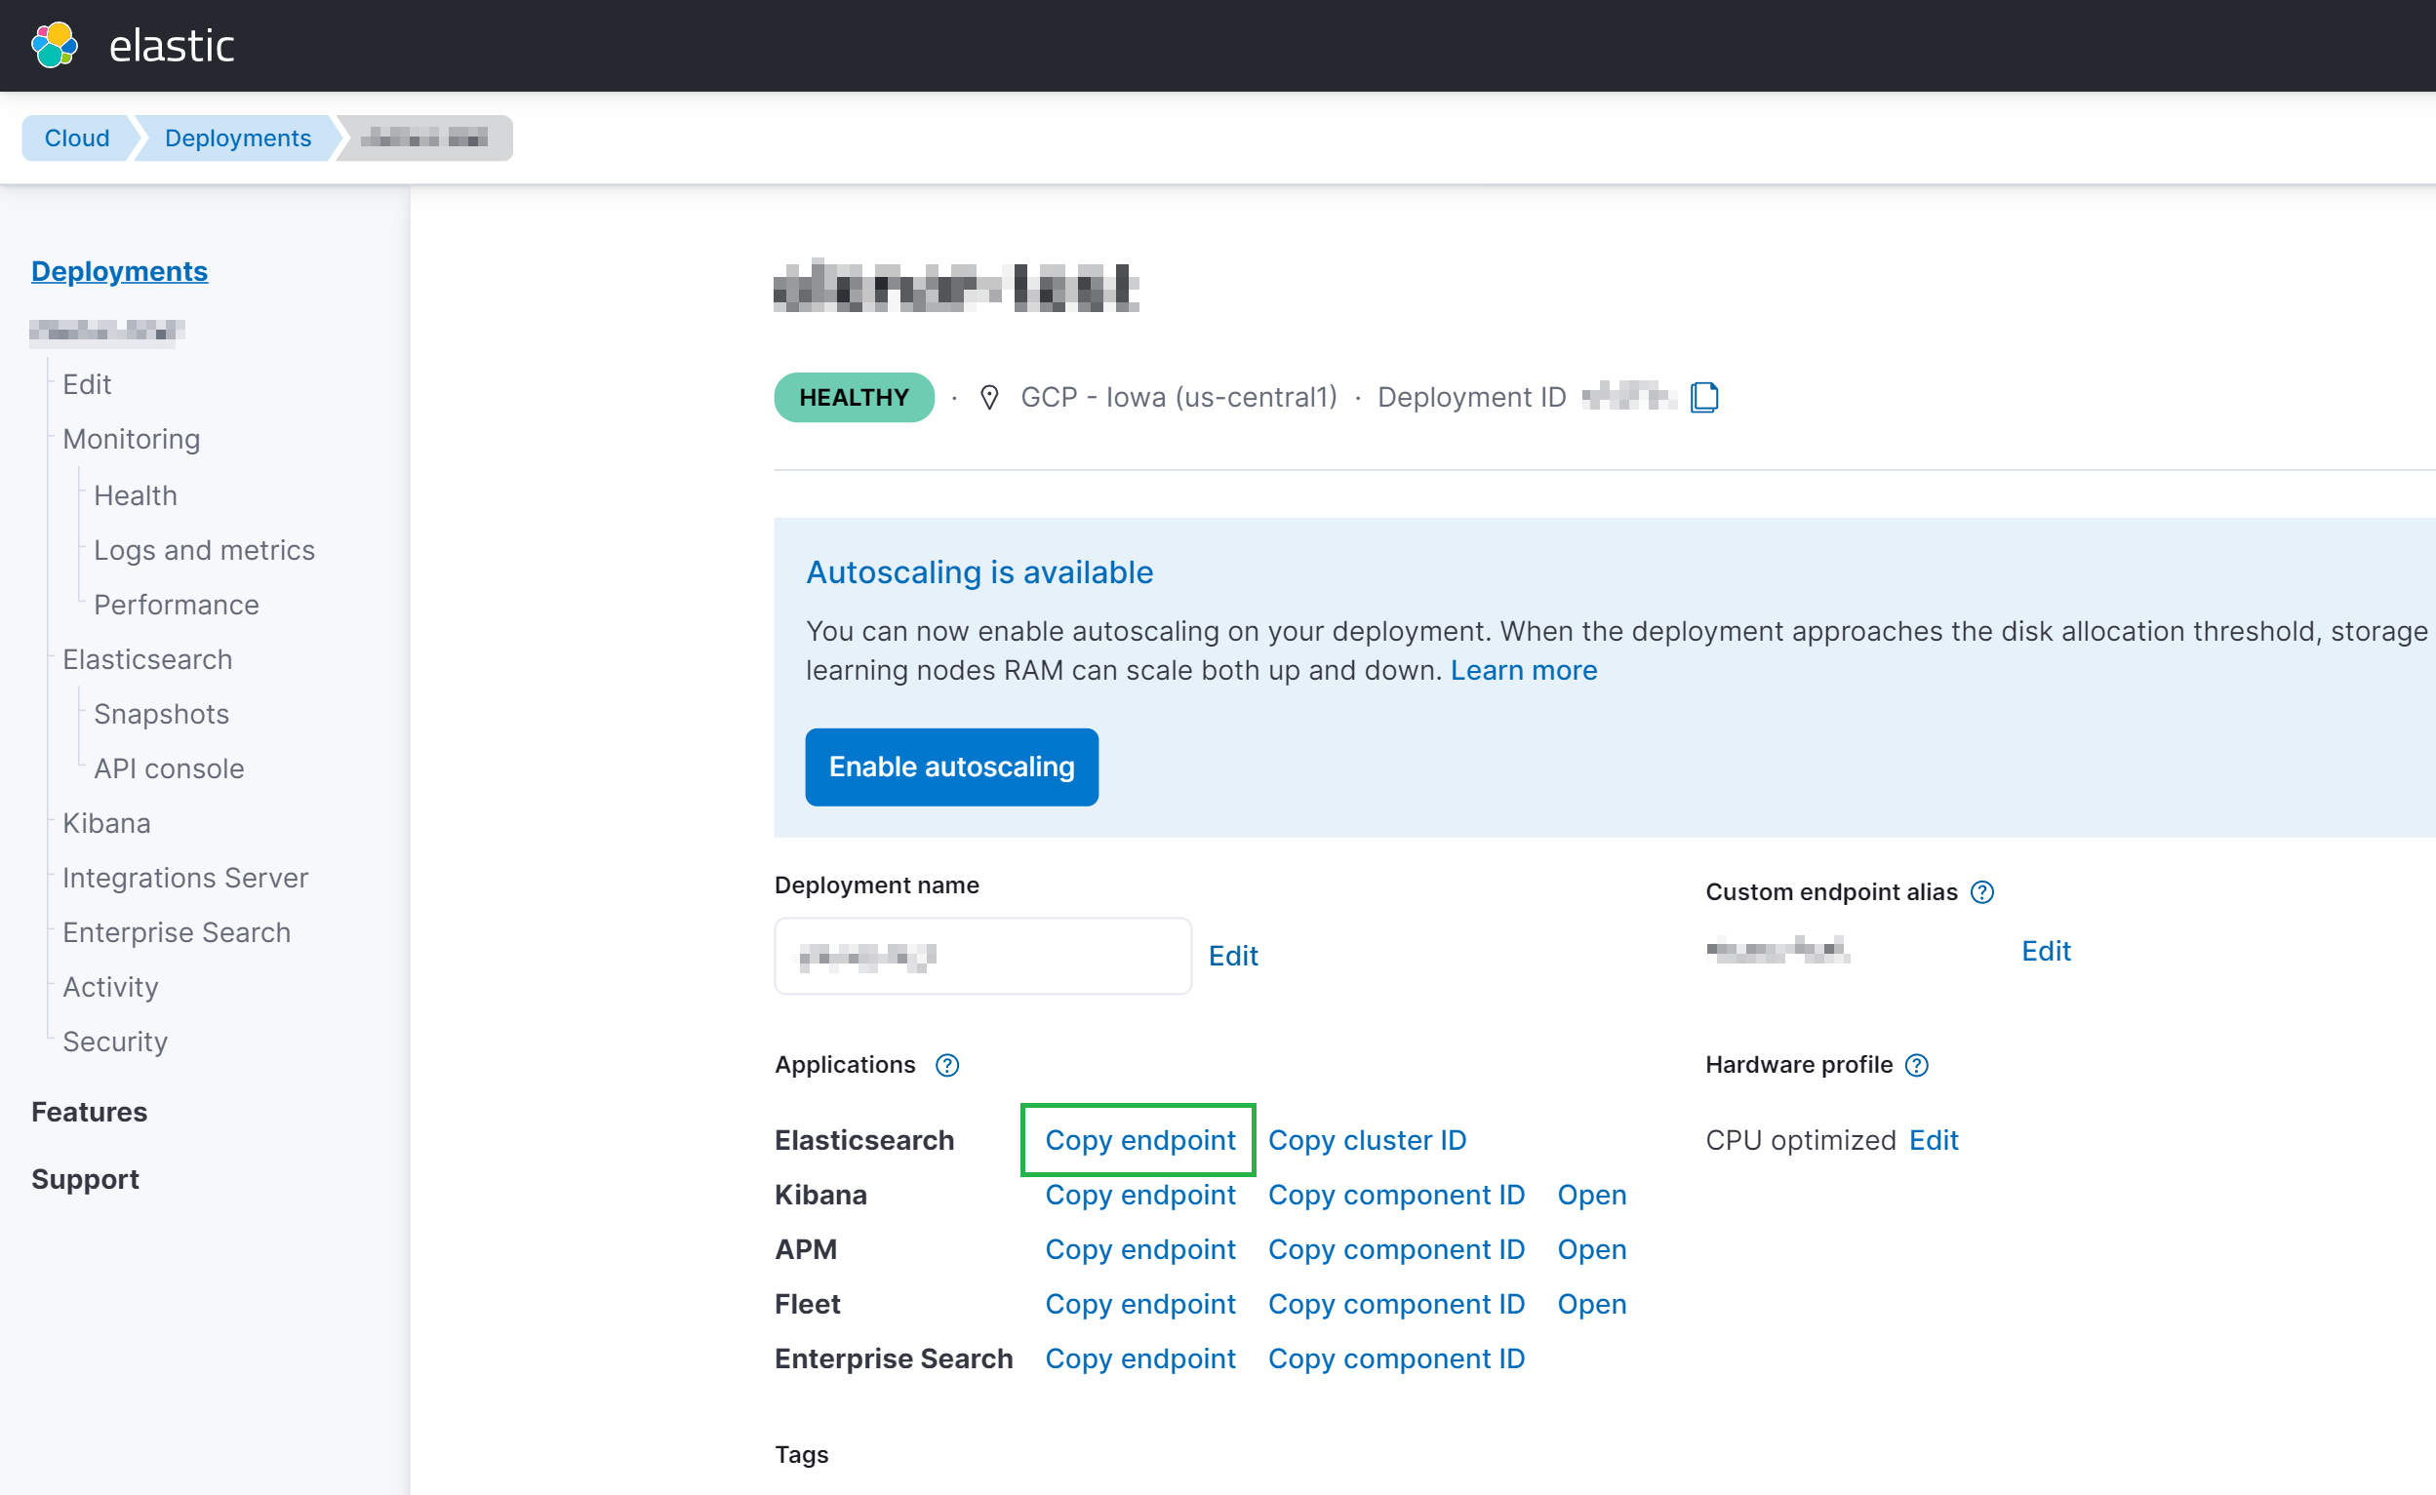2436x1495 pixels.
Task: Open Activity in the sidebar
Action: click(x=111, y=987)
